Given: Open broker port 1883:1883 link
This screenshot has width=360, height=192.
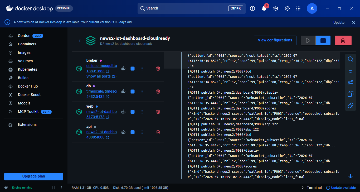Looking at the screenshot, I should tap(98, 71).
